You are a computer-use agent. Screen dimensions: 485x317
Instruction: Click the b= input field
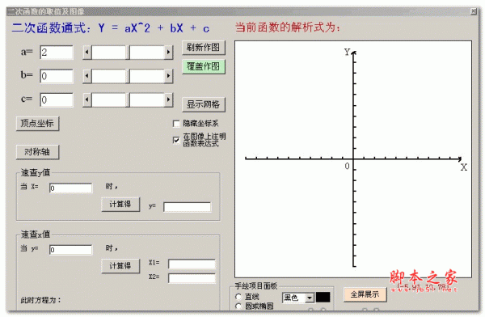[x=57, y=76]
